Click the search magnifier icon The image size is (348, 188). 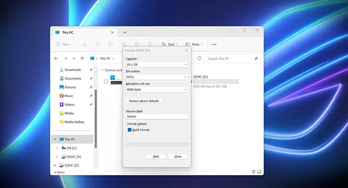(256, 58)
